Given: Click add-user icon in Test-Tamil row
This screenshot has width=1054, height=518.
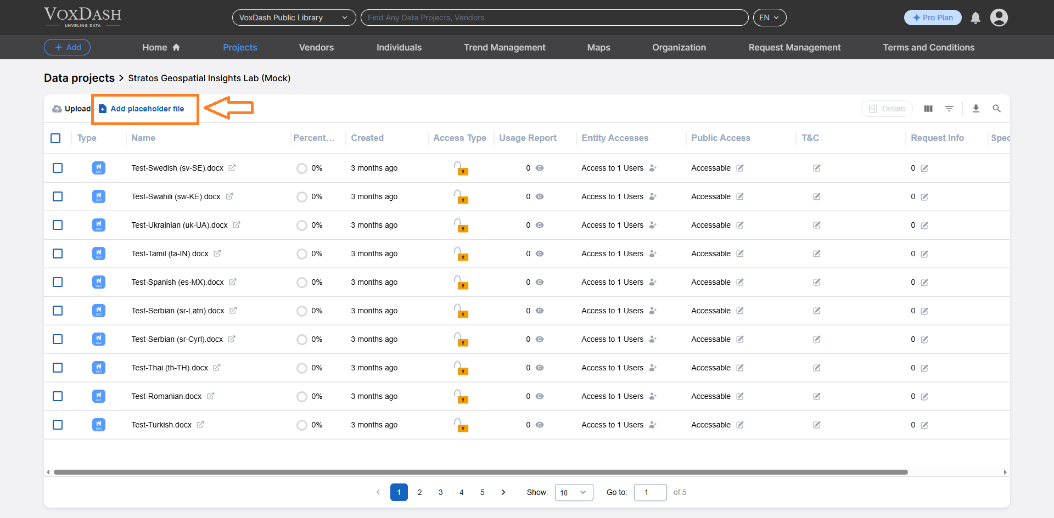Looking at the screenshot, I should point(653,254).
